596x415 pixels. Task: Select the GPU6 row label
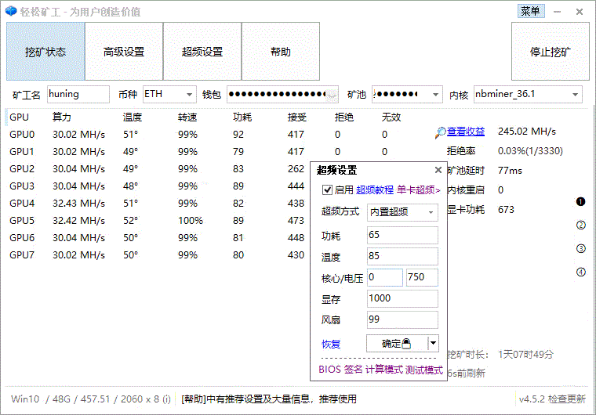click(22, 238)
